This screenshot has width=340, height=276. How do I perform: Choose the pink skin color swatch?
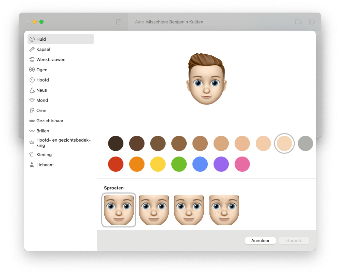coord(242,164)
